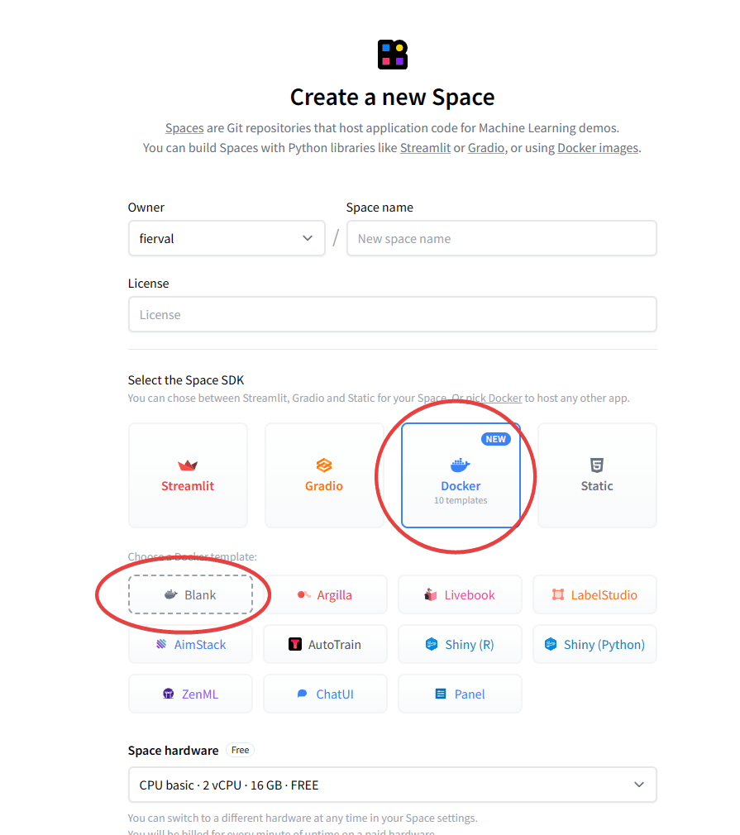
Task: Click the Spaces logo icon at top
Action: 392,55
